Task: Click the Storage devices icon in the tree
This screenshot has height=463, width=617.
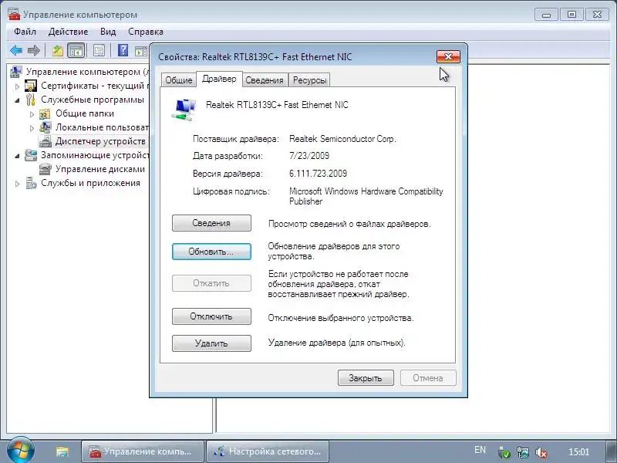Action: click(31, 155)
